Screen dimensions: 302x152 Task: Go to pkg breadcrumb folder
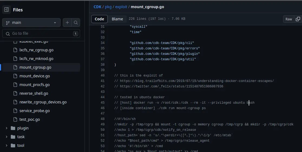[x=108, y=7]
